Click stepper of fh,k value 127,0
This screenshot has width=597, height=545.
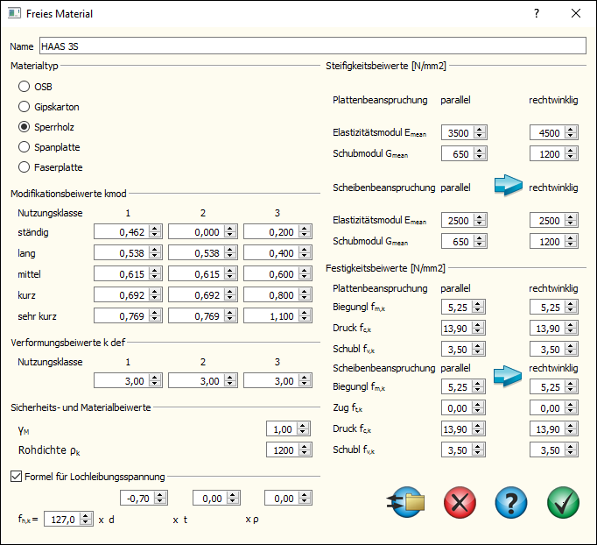[86, 518]
